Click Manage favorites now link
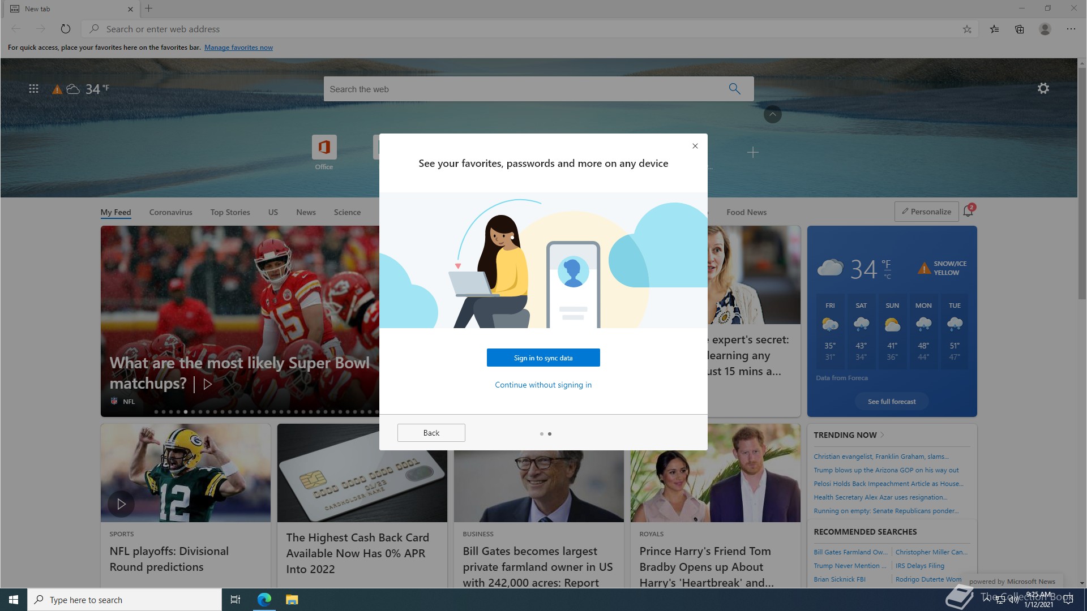 238,48
